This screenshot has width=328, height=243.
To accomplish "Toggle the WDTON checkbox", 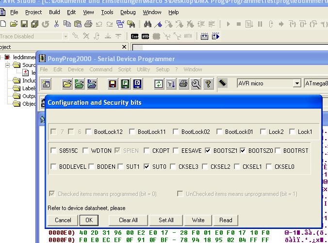I will 85,150.
